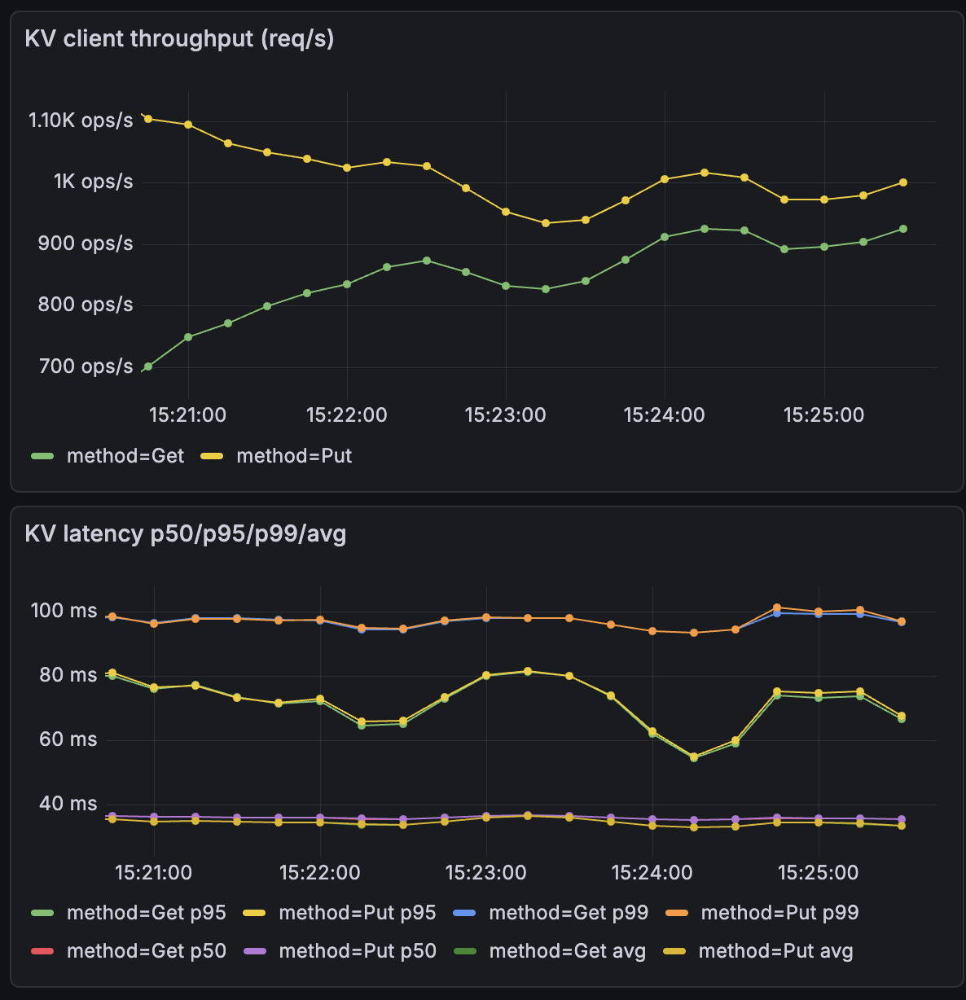Click the Get throughput data point at 15:24:00

tap(665, 237)
